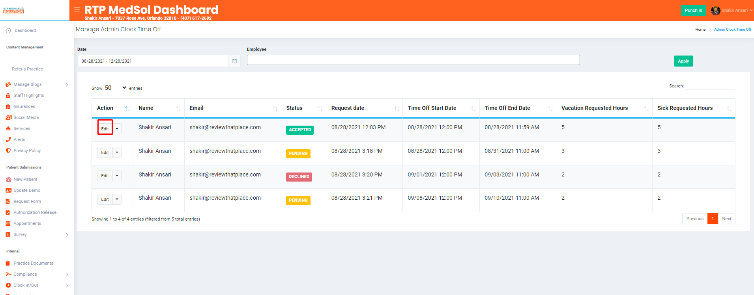The height and width of the screenshot is (295, 754).
Task: Sort table by Email column arrows
Action: (x=275, y=108)
